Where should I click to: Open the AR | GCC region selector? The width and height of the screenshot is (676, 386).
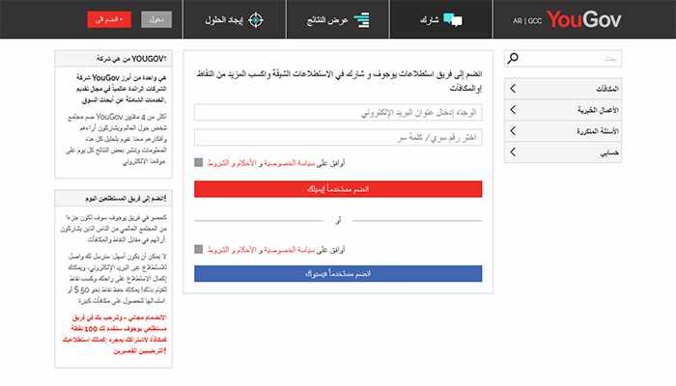point(527,20)
